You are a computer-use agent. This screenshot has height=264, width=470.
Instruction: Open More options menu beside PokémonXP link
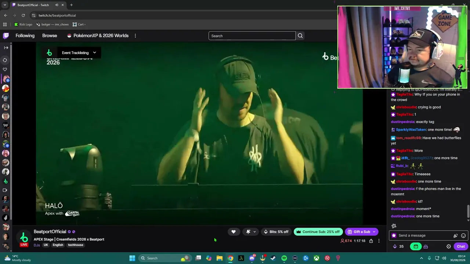click(135, 36)
